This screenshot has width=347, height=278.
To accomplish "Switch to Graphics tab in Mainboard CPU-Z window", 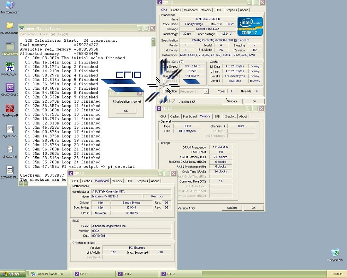I will 142,181.
